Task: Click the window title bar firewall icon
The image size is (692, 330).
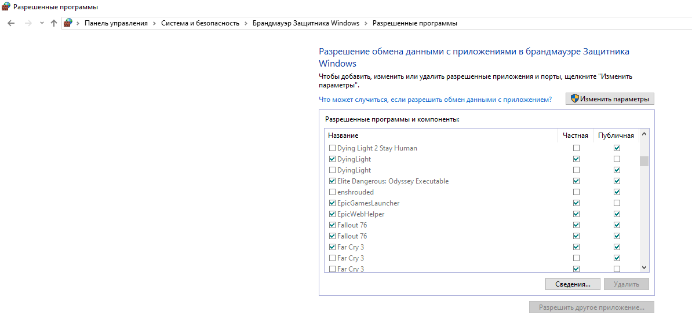Action: pos(6,7)
